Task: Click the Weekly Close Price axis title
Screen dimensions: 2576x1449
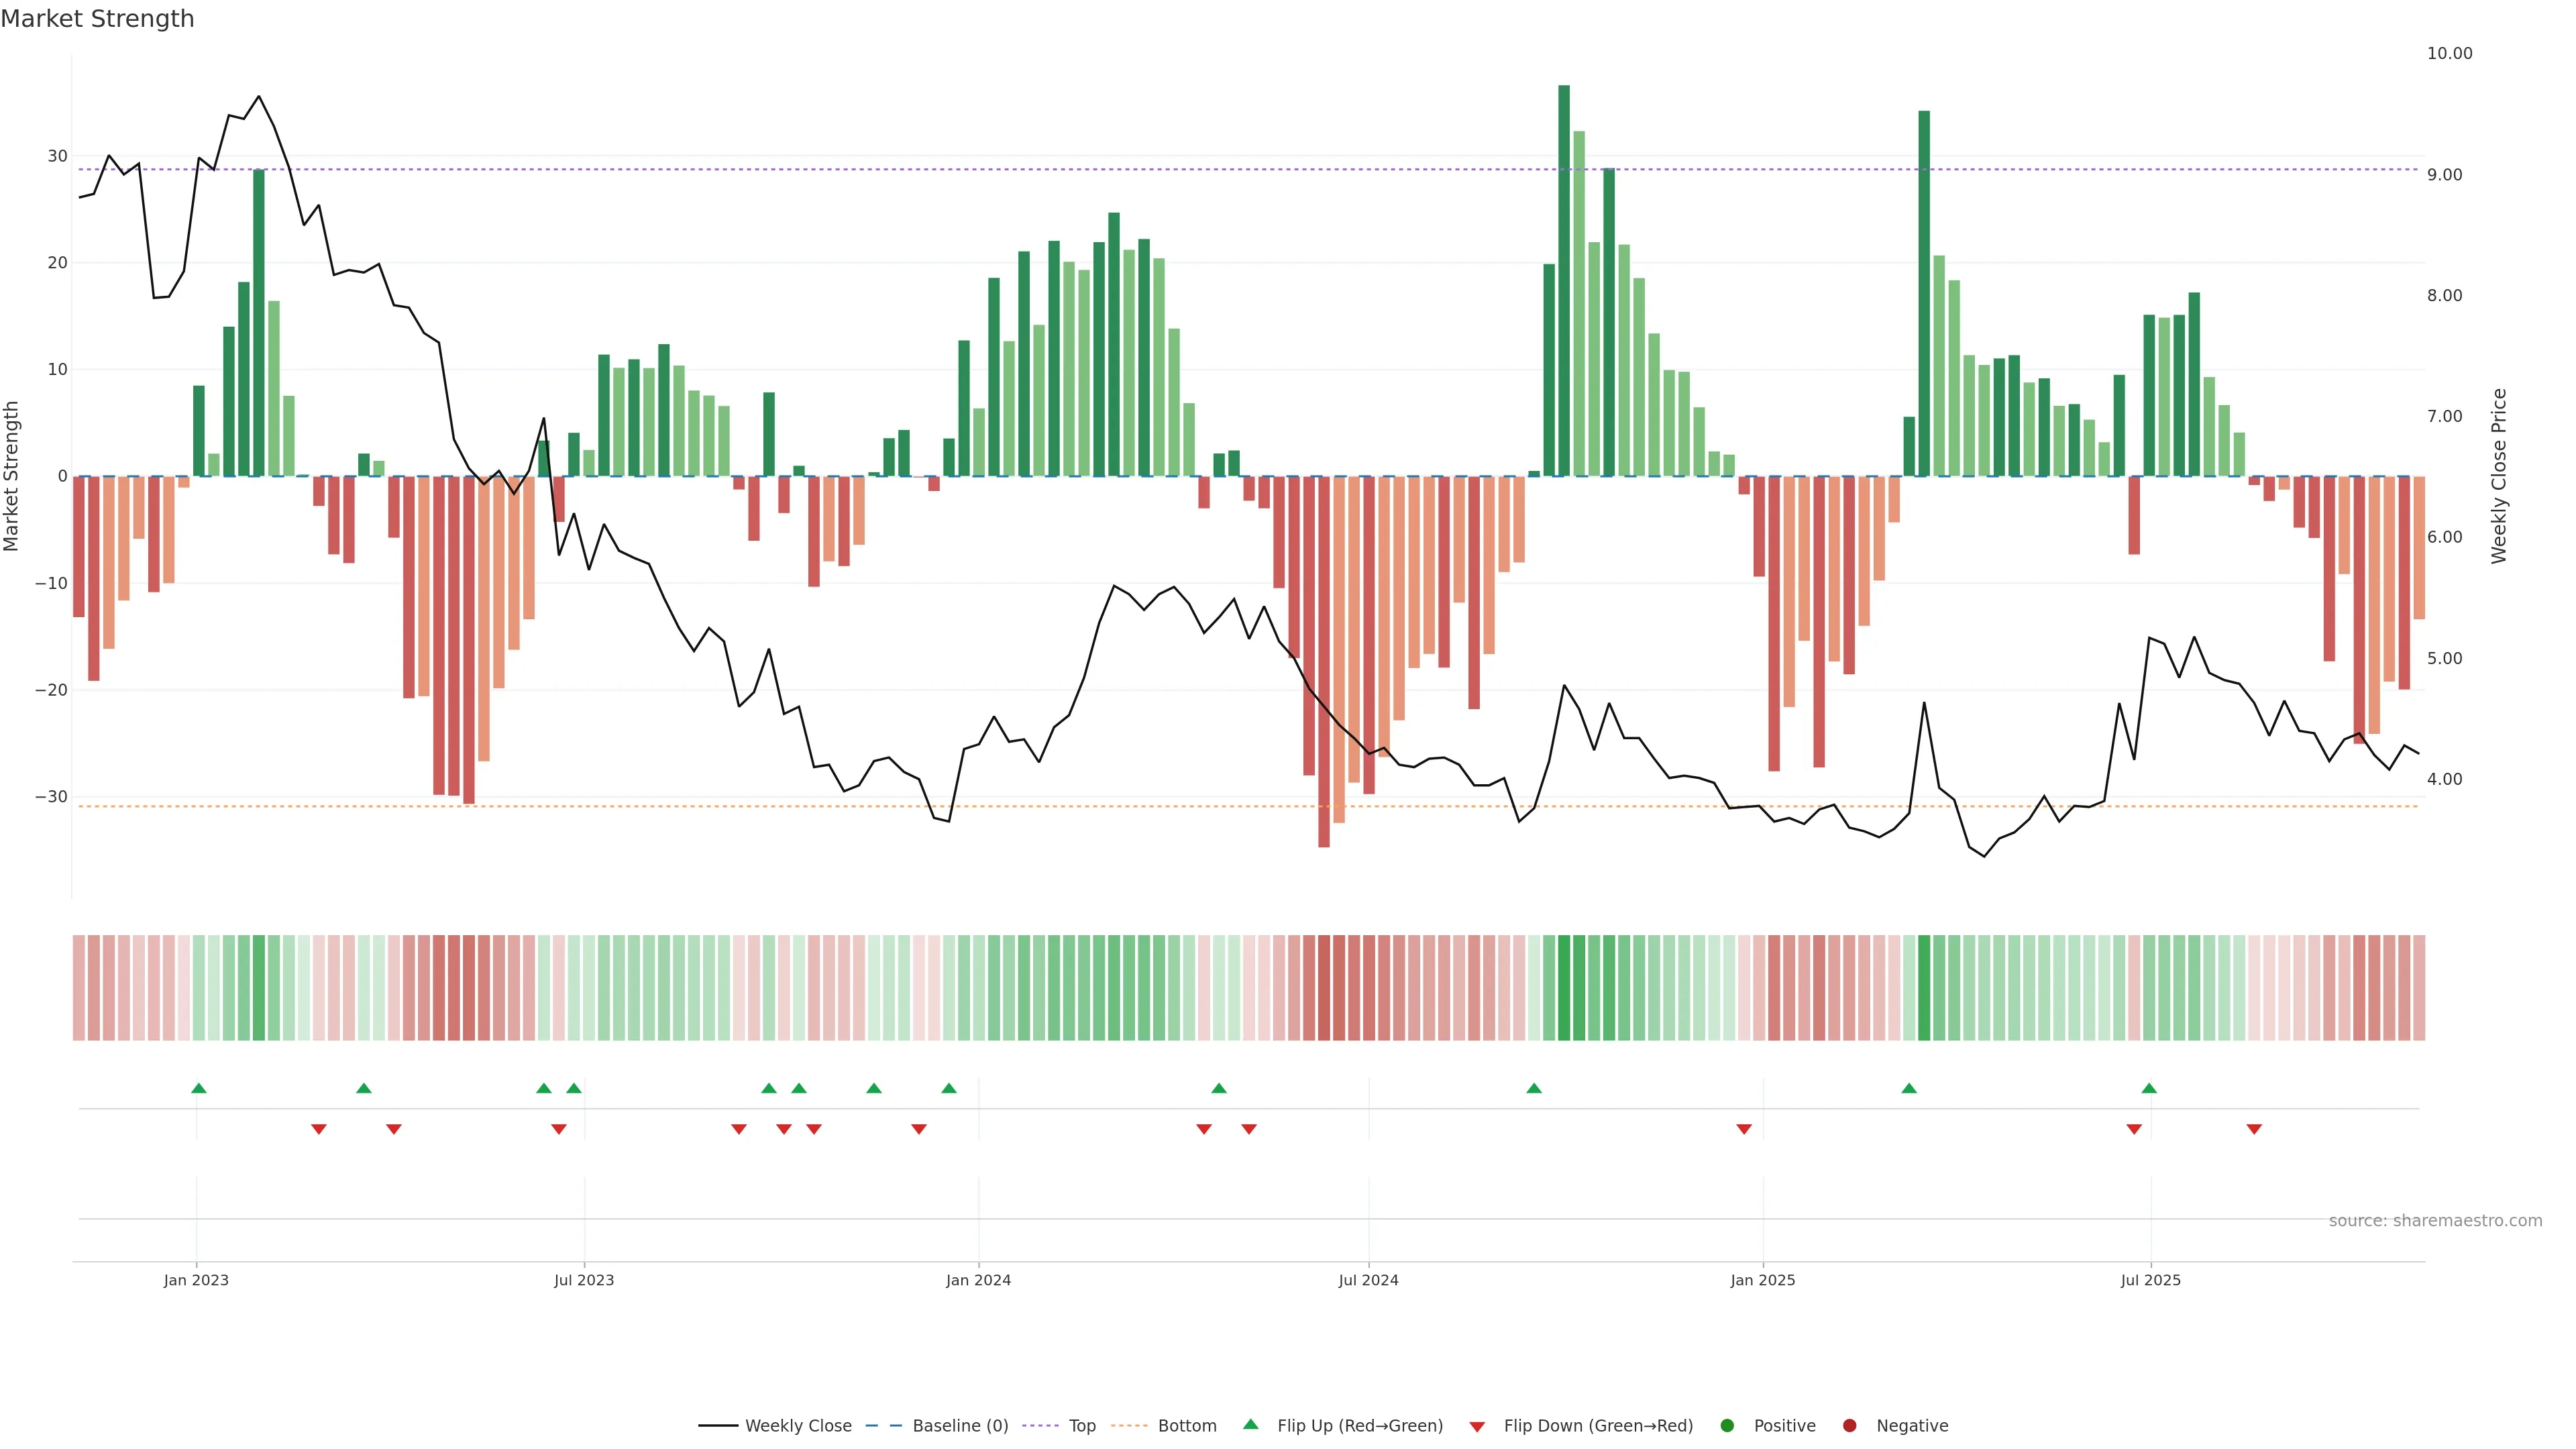Action: [x=2499, y=476]
